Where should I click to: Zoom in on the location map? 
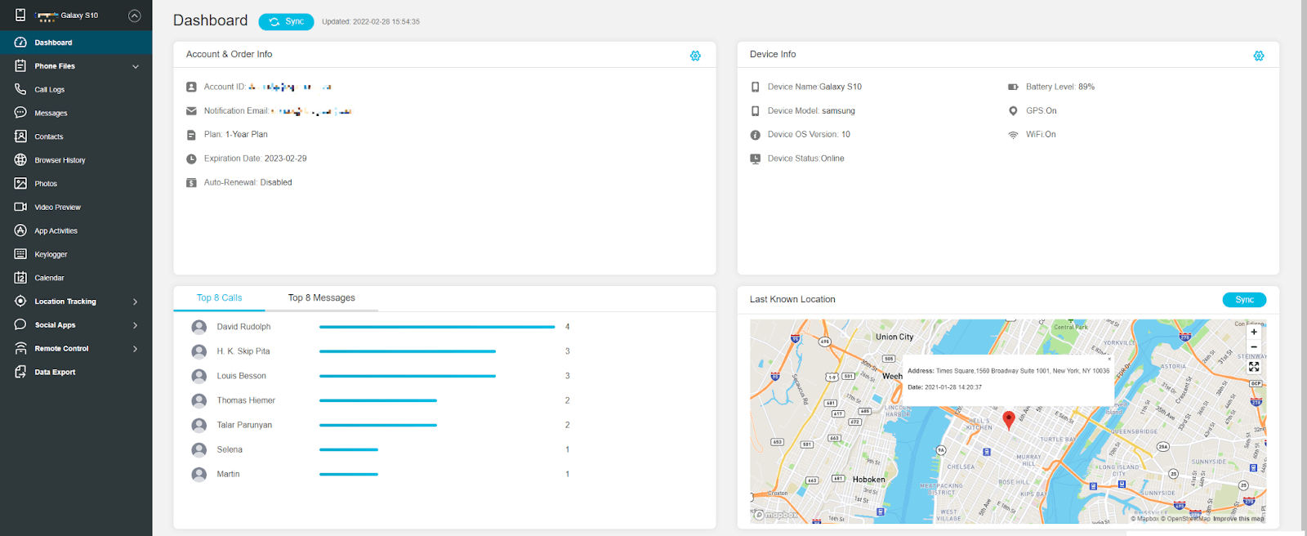coord(1254,332)
